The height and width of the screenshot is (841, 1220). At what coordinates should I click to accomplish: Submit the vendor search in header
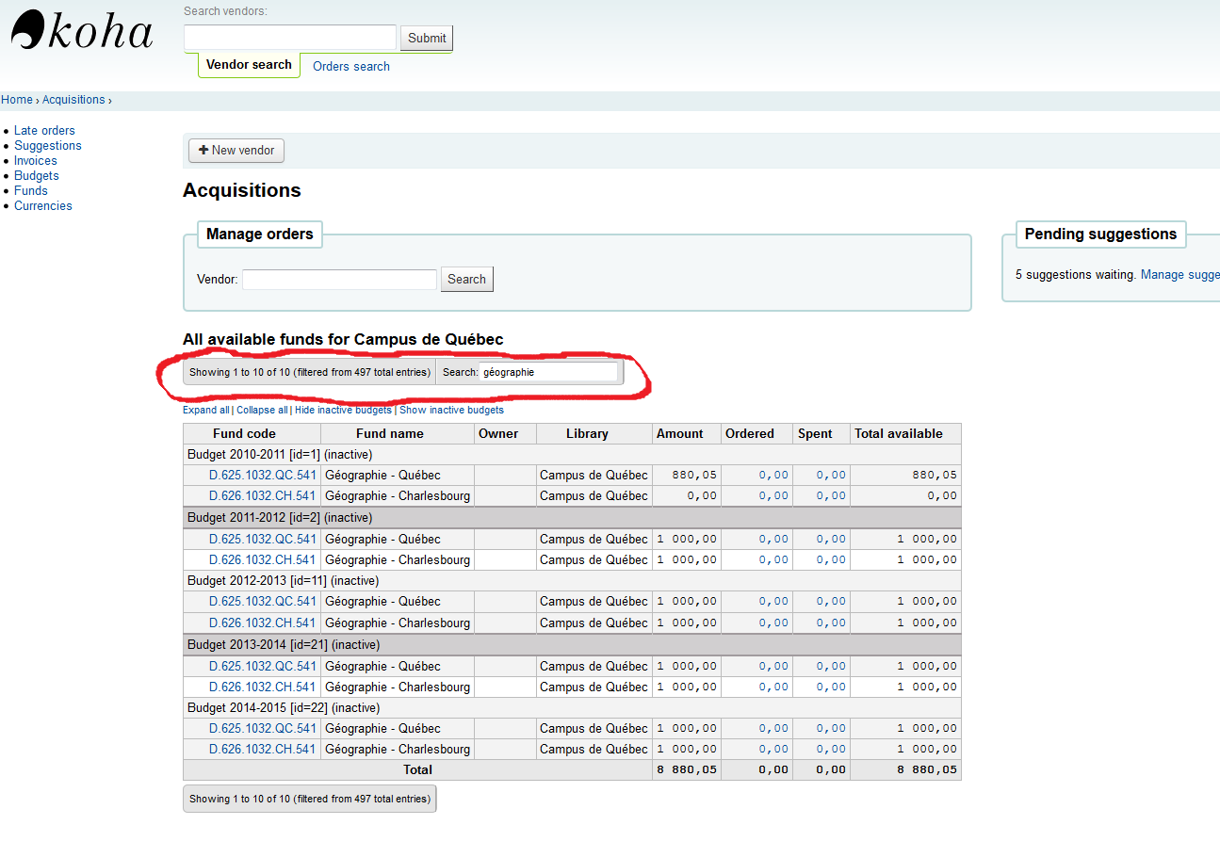(426, 39)
